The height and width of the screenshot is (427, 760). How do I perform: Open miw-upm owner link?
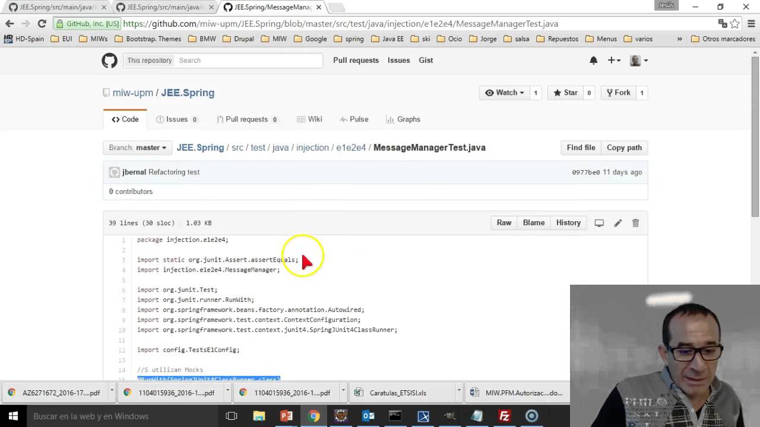(x=133, y=93)
